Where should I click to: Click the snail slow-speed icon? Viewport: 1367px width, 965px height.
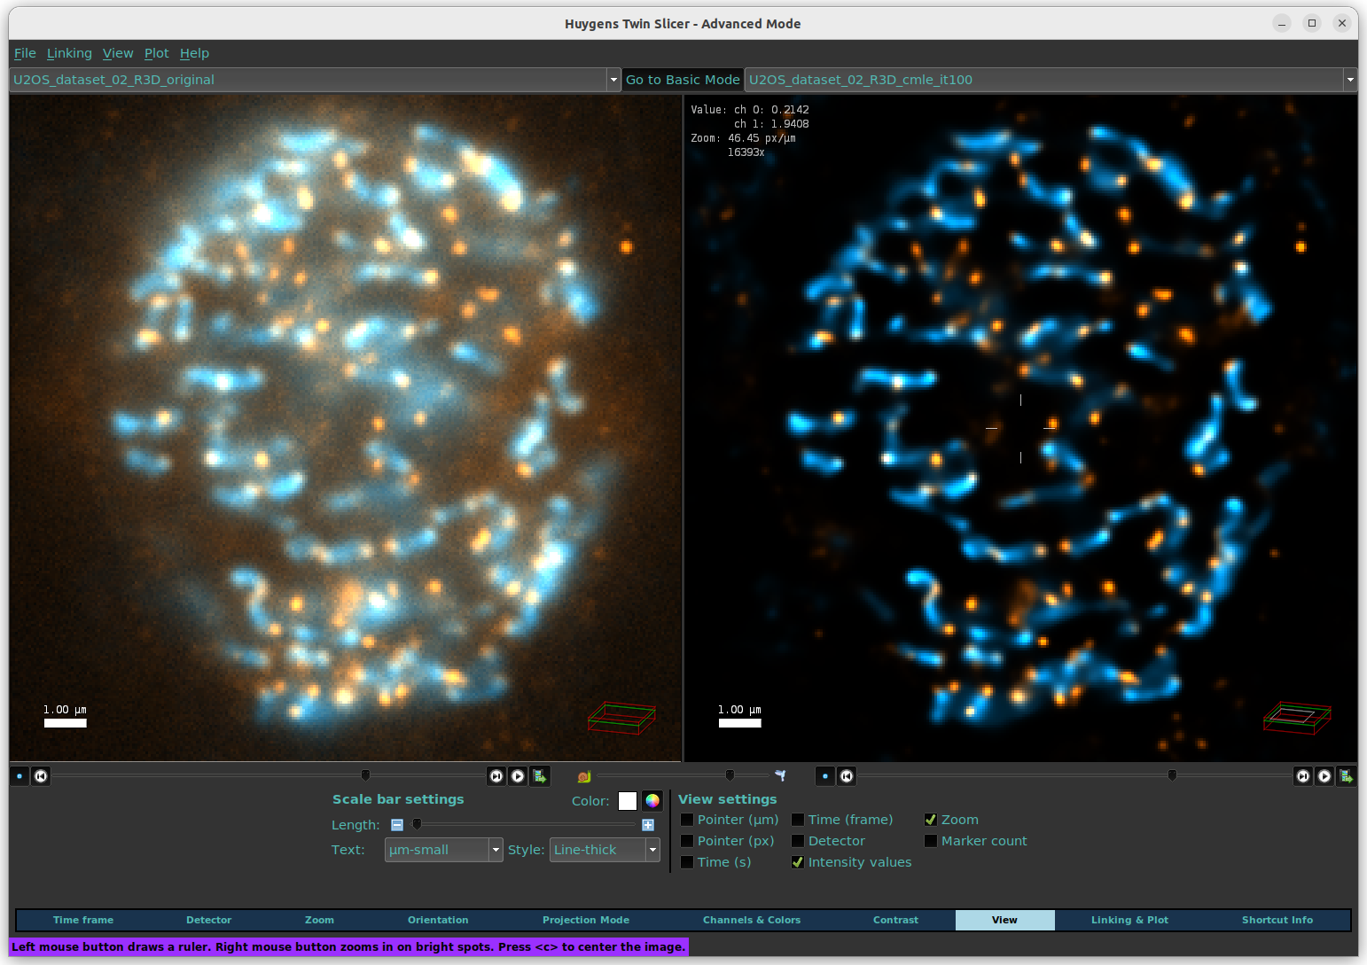pyautogui.click(x=583, y=776)
